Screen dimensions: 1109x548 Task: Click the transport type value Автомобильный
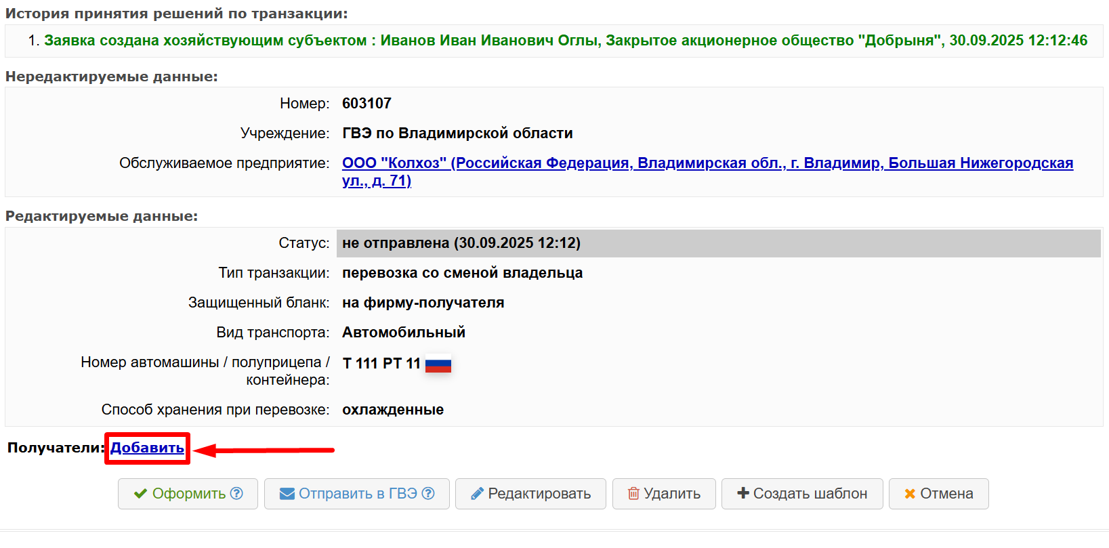coord(403,333)
